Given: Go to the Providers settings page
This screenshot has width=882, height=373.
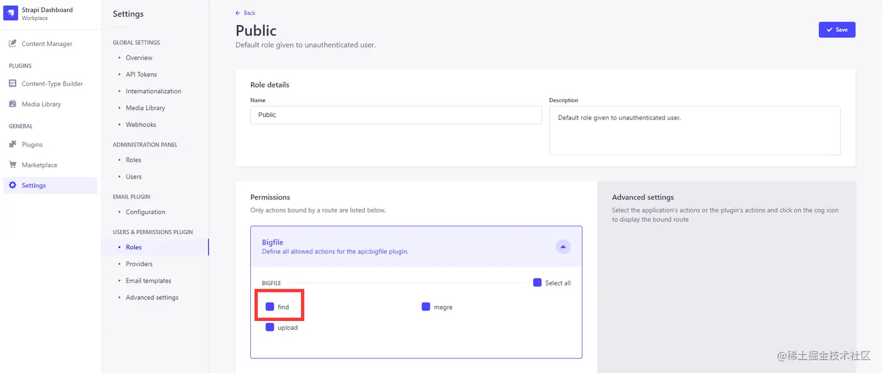Looking at the screenshot, I should click(139, 264).
